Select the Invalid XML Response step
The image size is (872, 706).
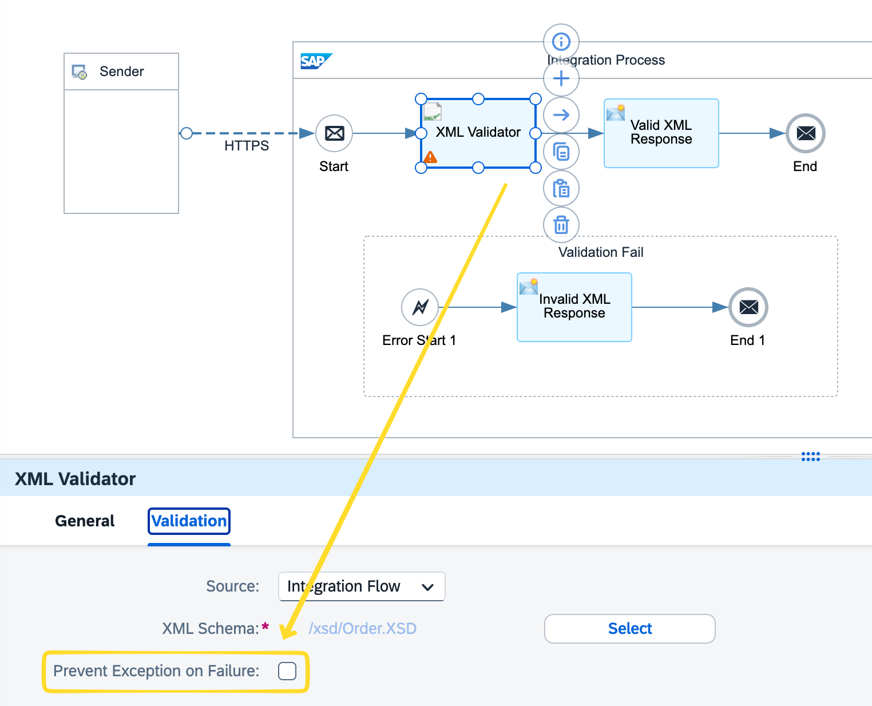click(x=574, y=307)
